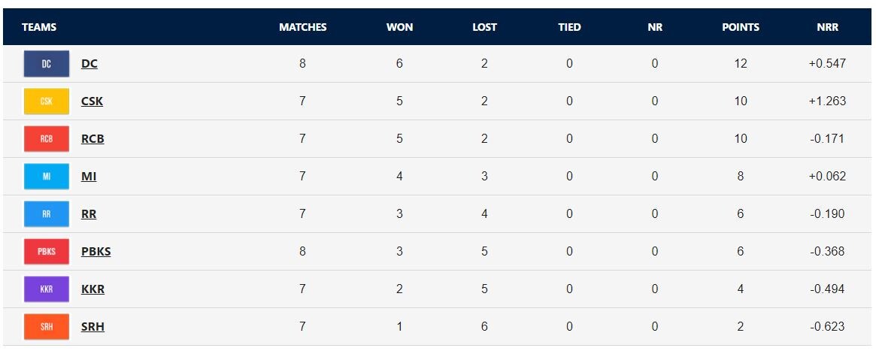The image size is (876, 357).
Task: Click the purple KKR team logo
Action: pos(47,289)
